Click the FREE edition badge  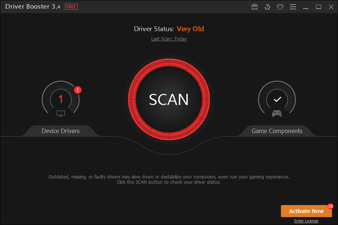point(71,7)
